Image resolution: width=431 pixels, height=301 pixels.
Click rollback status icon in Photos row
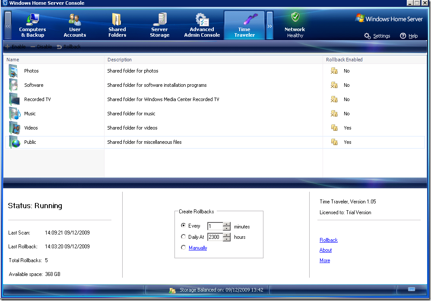click(x=334, y=71)
